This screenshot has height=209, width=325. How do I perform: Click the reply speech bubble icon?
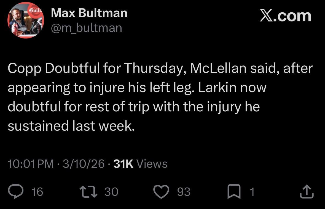click(15, 191)
